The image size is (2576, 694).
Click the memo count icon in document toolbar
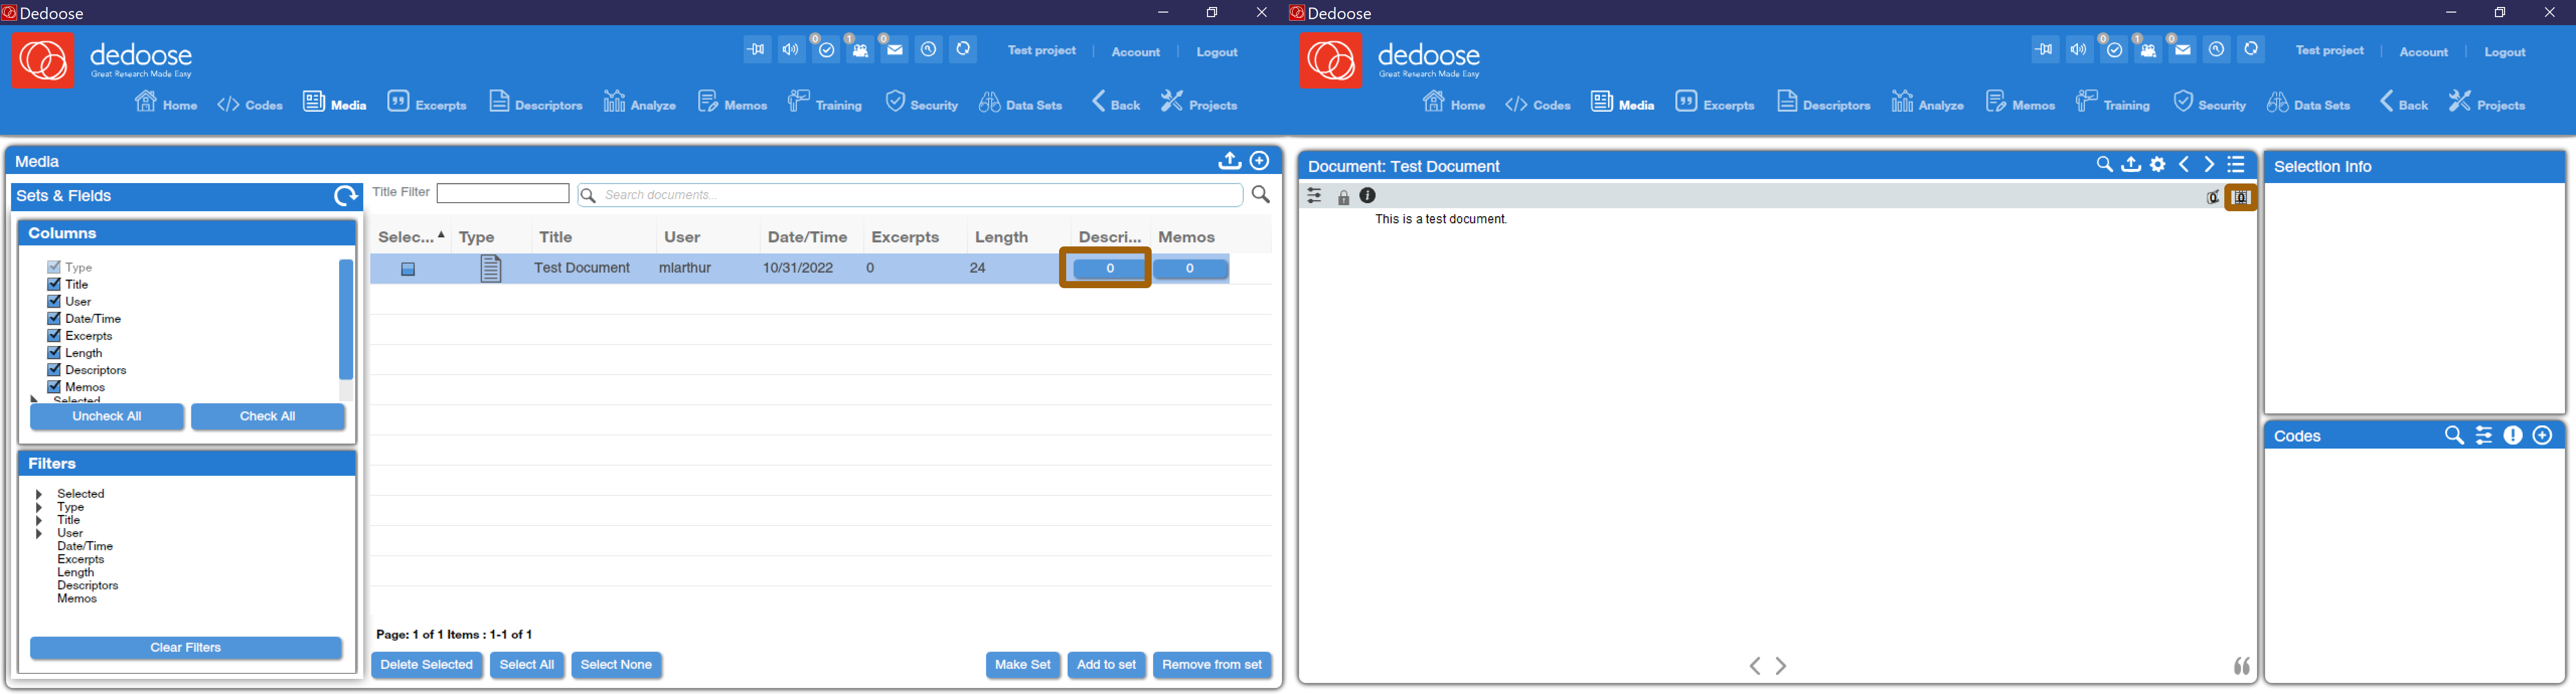(x=2213, y=197)
